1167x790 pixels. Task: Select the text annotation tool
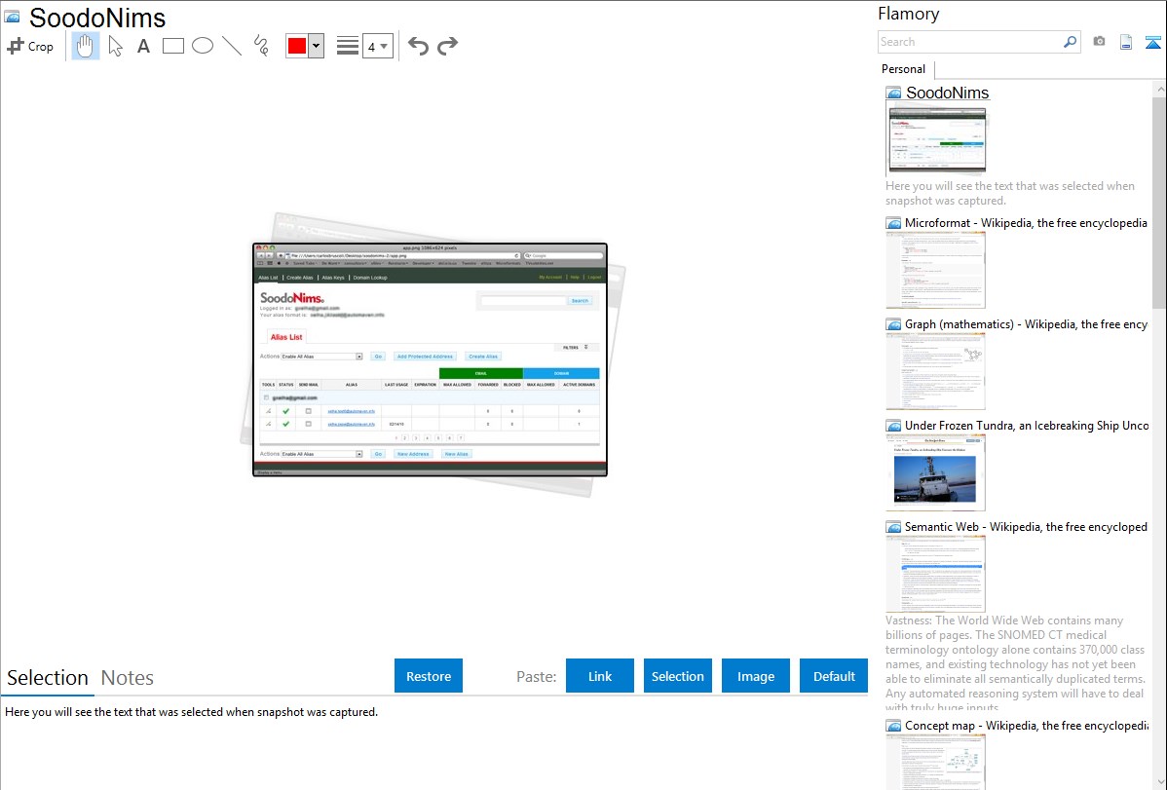click(x=143, y=46)
